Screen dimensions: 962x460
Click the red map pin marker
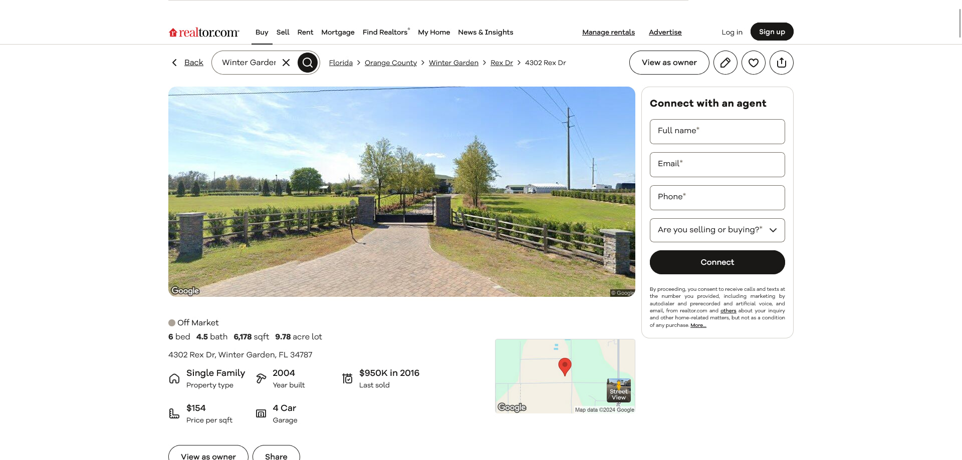pos(565,367)
